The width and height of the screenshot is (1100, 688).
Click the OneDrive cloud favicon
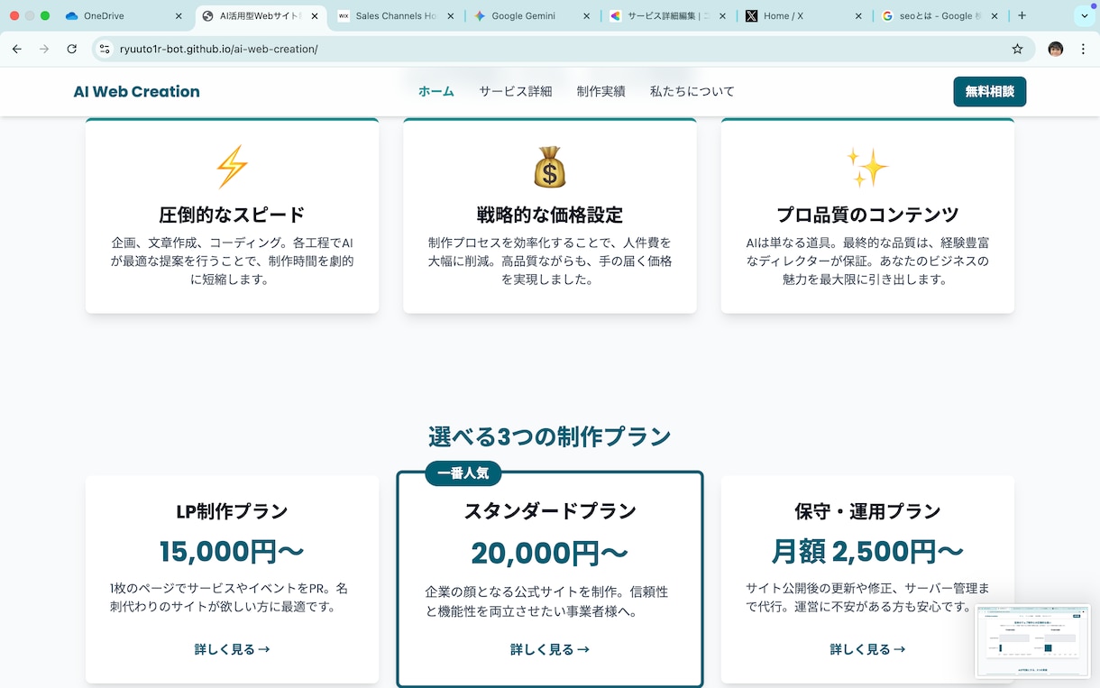tap(72, 16)
